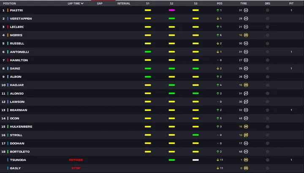The width and height of the screenshot is (304, 173).
Task: Click Gasly's medium tyre icon
Action: [x=246, y=168]
